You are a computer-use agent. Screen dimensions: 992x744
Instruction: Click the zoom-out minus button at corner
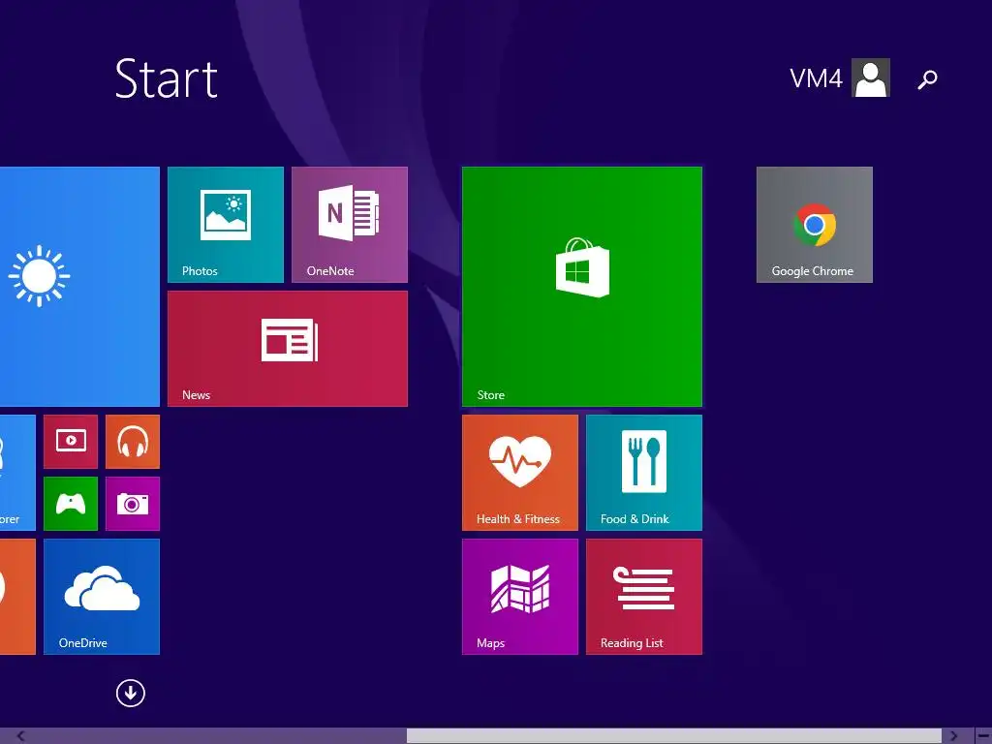[983, 736]
